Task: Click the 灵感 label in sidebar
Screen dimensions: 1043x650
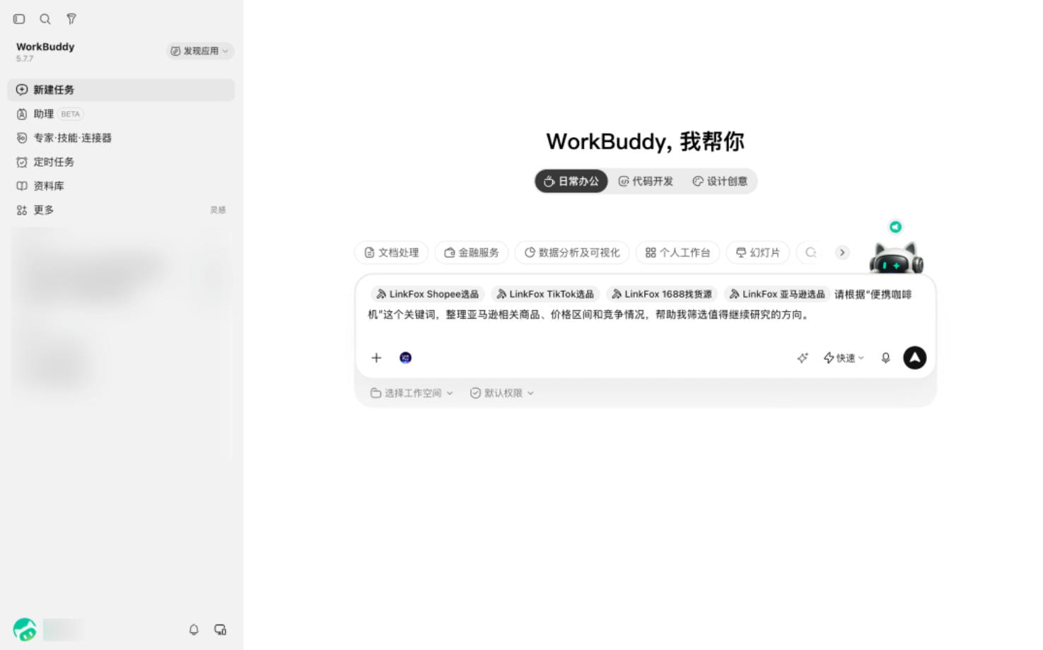Action: click(218, 210)
